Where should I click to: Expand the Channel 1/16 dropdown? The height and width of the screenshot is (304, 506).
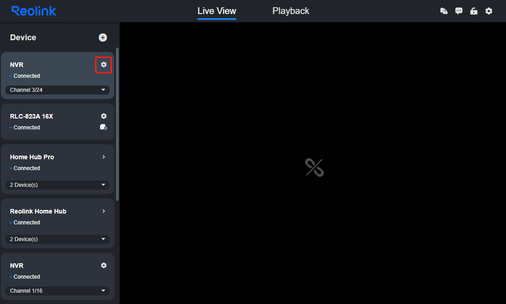[58, 291]
